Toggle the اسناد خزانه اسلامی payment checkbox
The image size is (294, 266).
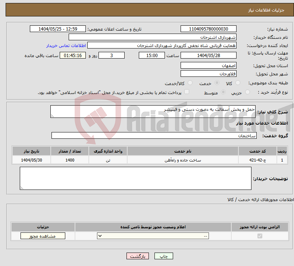tap(187, 92)
